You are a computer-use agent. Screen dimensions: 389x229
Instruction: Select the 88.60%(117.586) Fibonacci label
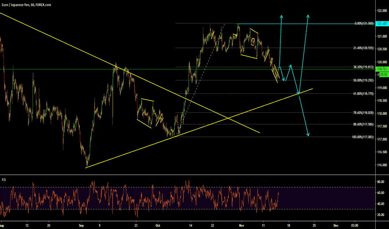363,124
